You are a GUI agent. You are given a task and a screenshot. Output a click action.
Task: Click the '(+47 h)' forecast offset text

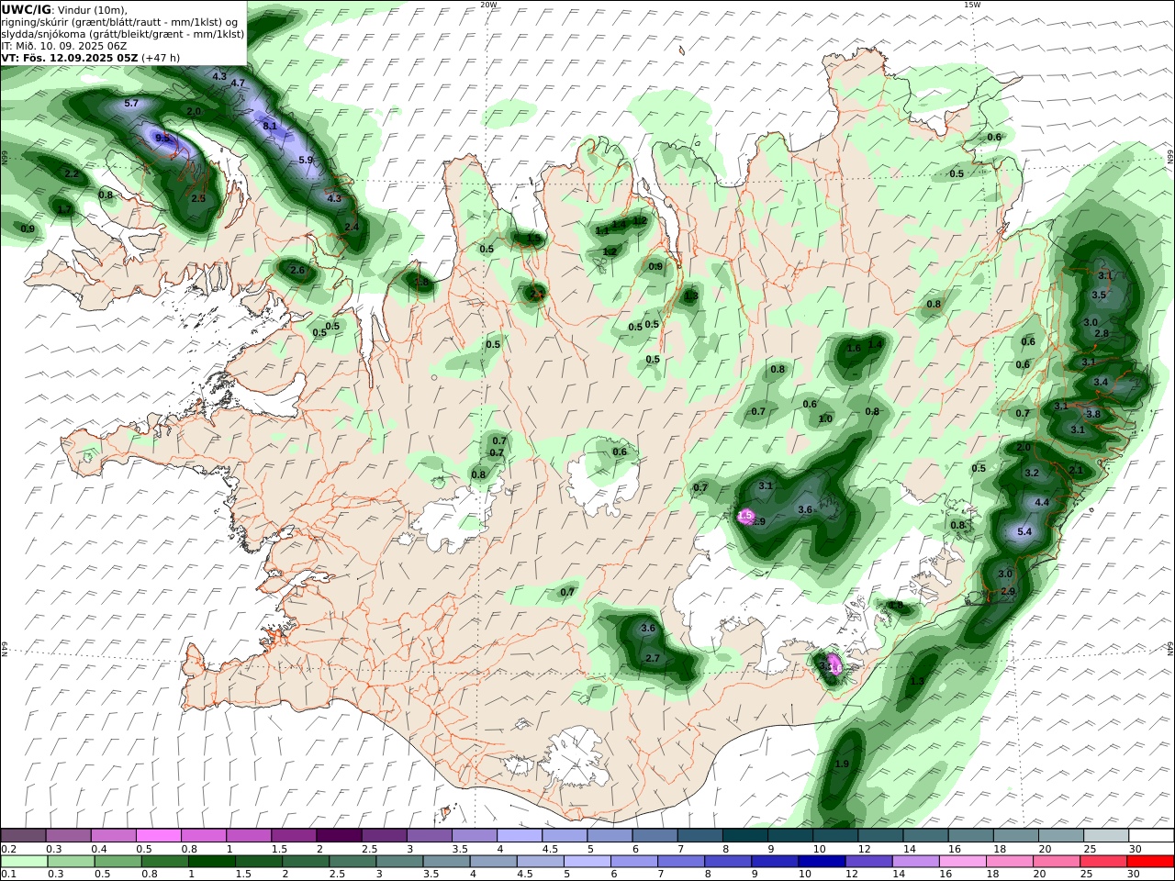(161, 58)
